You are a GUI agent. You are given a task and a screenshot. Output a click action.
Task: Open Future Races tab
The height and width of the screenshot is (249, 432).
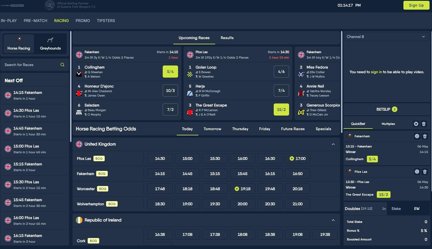point(293,129)
